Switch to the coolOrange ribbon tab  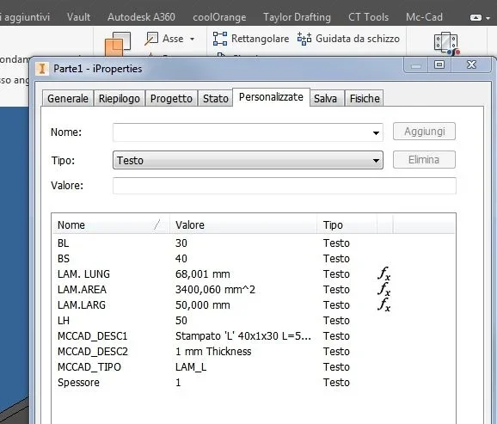point(219,17)
